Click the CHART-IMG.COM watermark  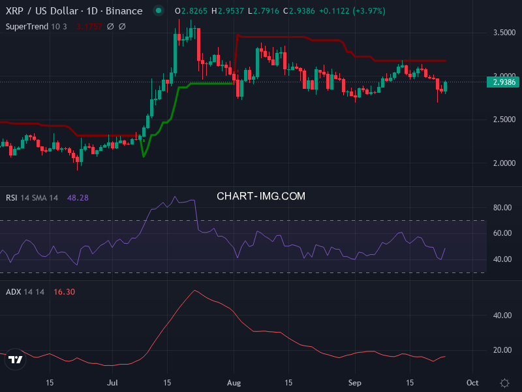(261, 196)
